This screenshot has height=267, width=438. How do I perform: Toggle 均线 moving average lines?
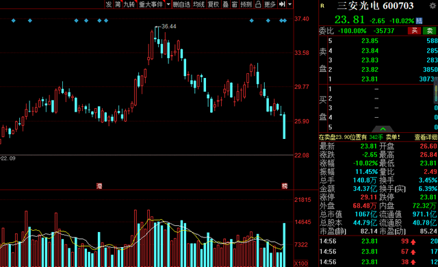click(199, 4)
